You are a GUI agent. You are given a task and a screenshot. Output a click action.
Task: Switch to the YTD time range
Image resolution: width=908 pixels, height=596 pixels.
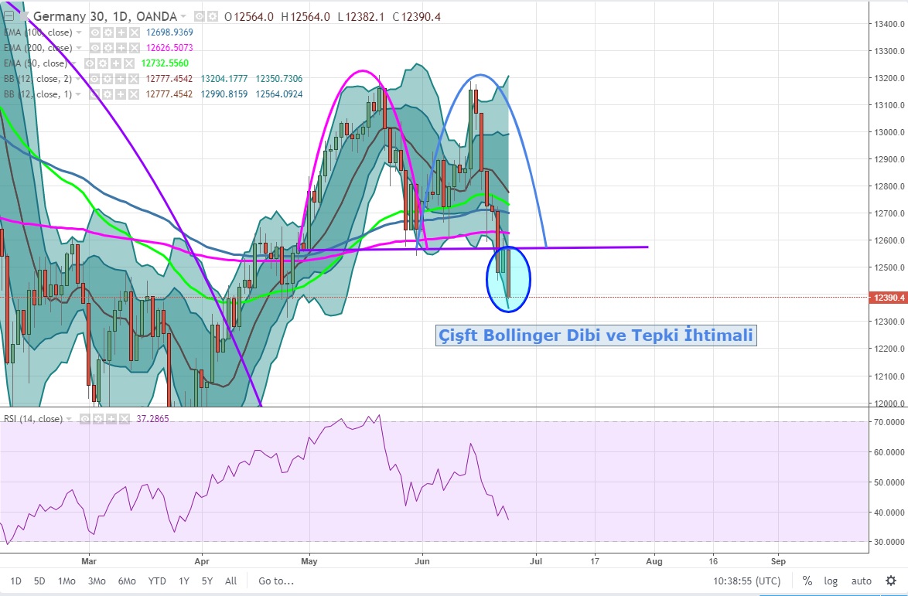[x=157, y=581]
